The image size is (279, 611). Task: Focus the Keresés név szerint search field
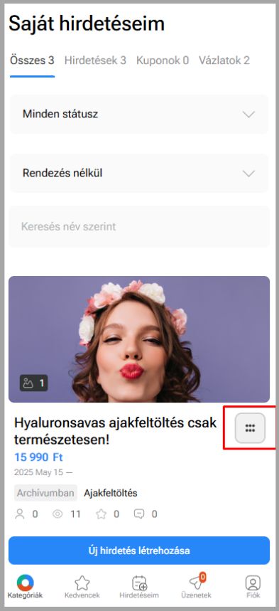pyautogui.click(x=139, y=227)
